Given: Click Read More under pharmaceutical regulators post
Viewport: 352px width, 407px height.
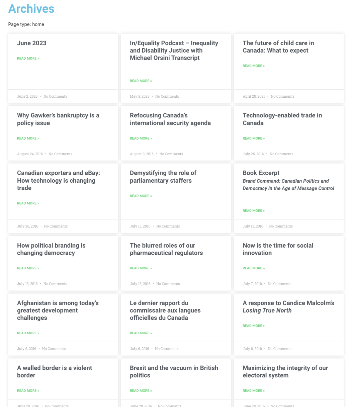Looking at the screenshot, I should [141, 268].
